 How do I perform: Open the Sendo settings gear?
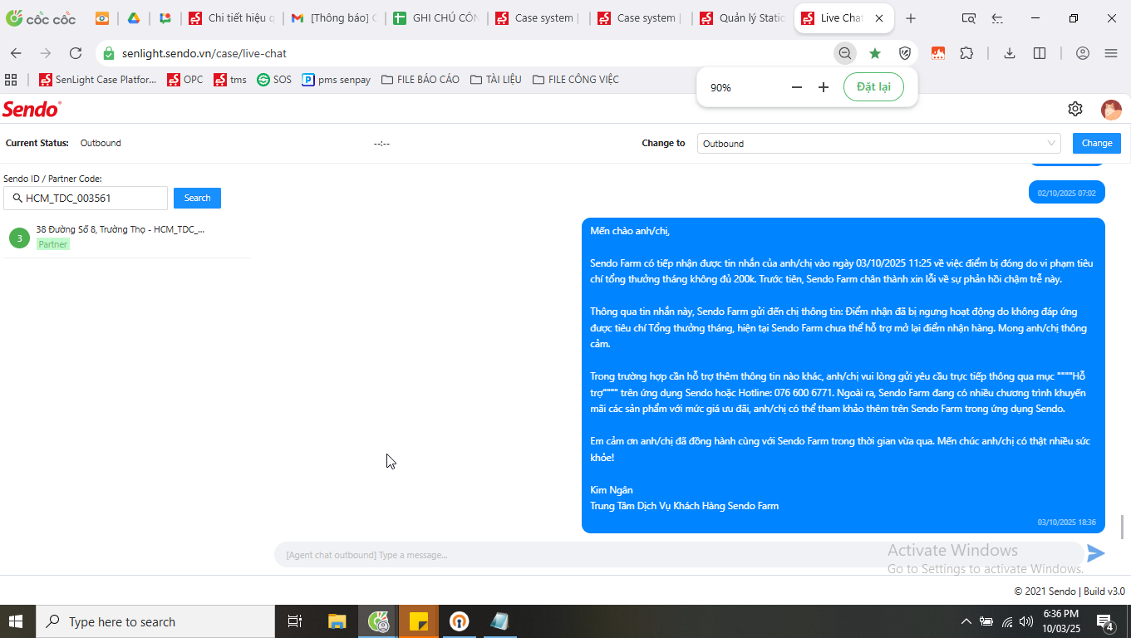[x=1075, y=109]
